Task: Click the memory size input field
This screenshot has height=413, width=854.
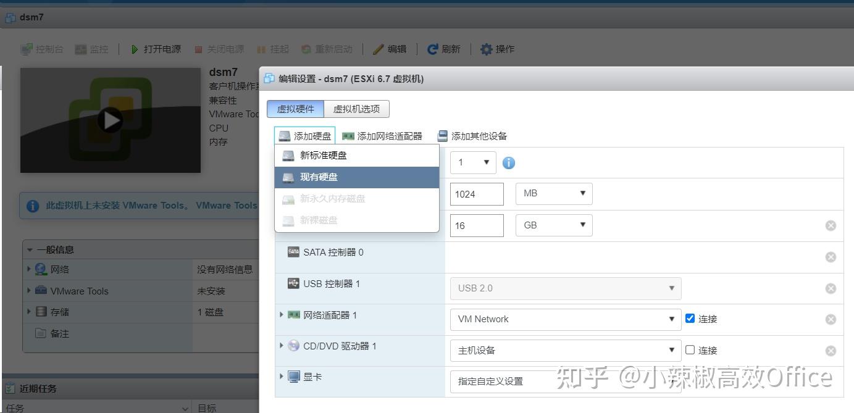Action: tap(476, 194)
